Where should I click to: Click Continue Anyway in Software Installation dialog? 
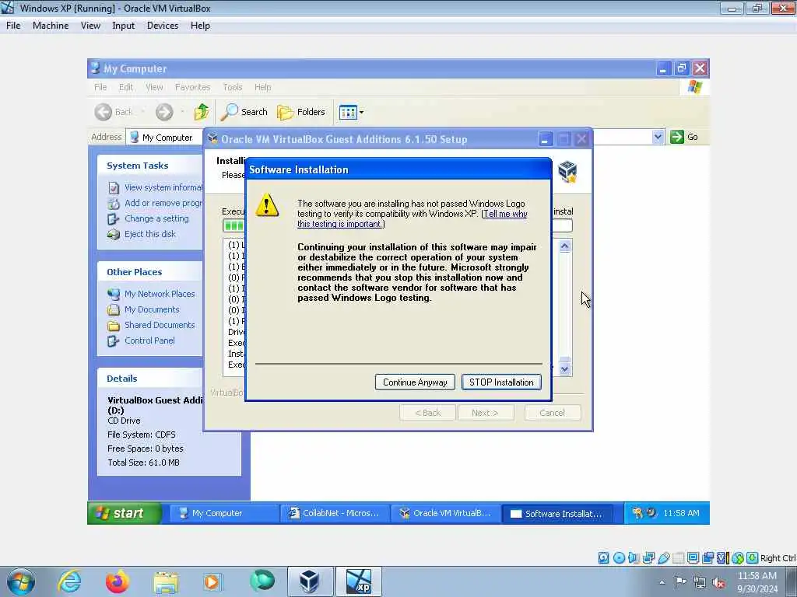pos(414,382)
